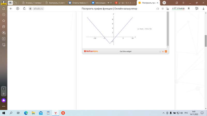Click the orange widget icon in footer
207x116 pixels.
click(x=166, y=52)
